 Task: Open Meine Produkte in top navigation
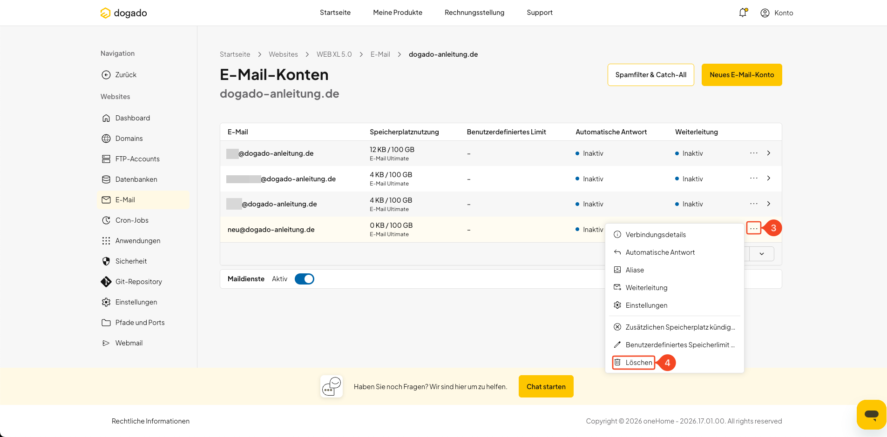398,13
